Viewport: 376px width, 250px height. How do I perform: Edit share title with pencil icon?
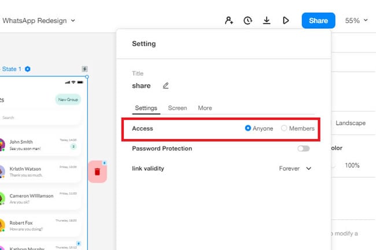point(165,85)
